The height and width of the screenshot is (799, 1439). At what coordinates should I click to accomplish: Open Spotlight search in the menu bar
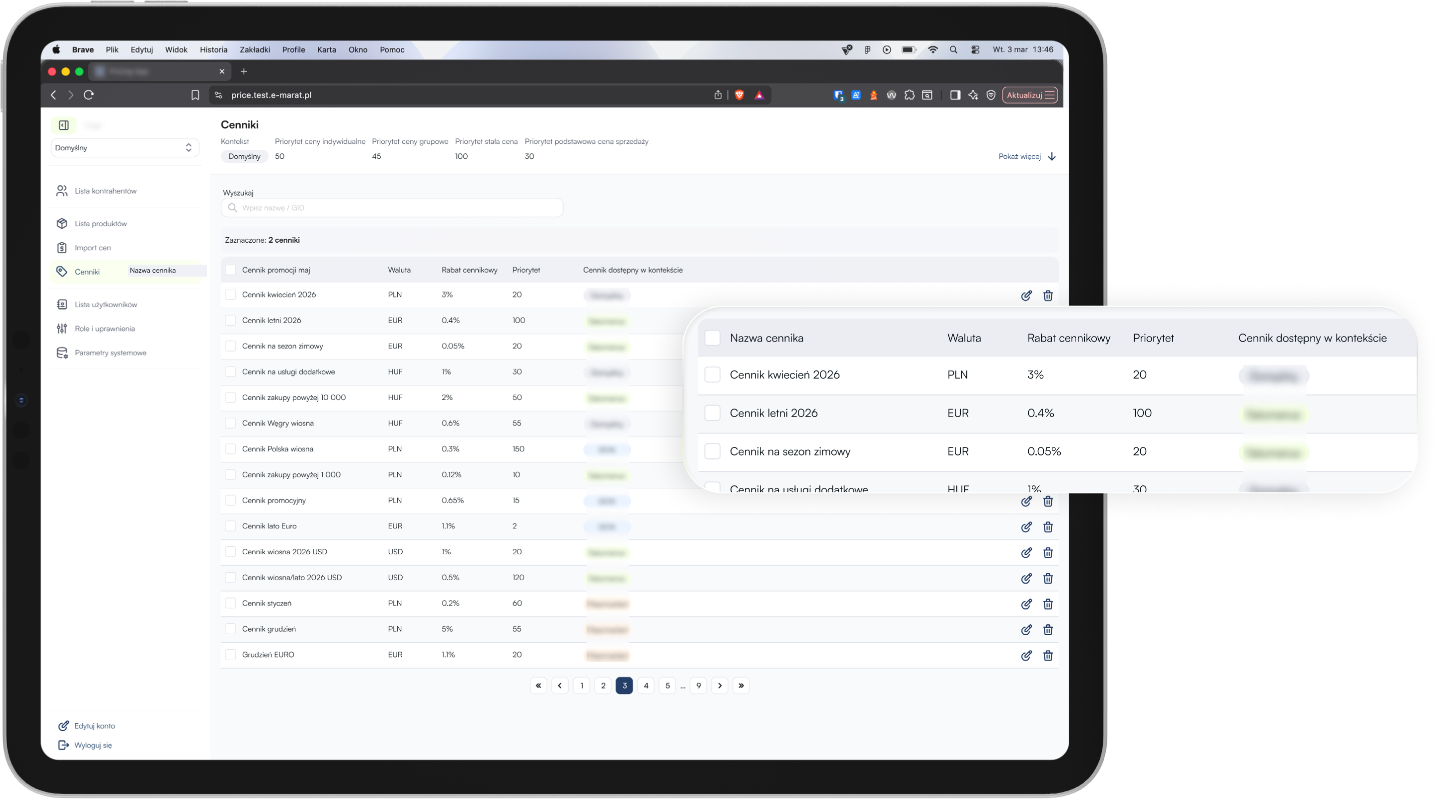click(x=953, y=50)
